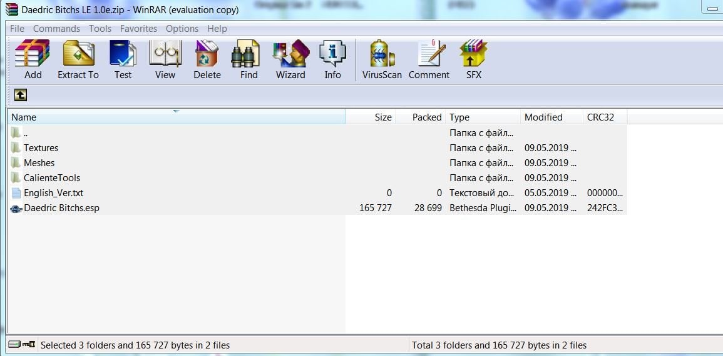The width and height of the screenshot is (723, 356).
Task: Click the CalienteTools row type cell
Action: tap(481, 178)
